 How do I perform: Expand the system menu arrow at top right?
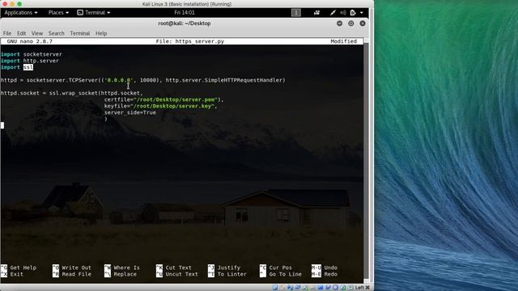(x=362, y=13)
